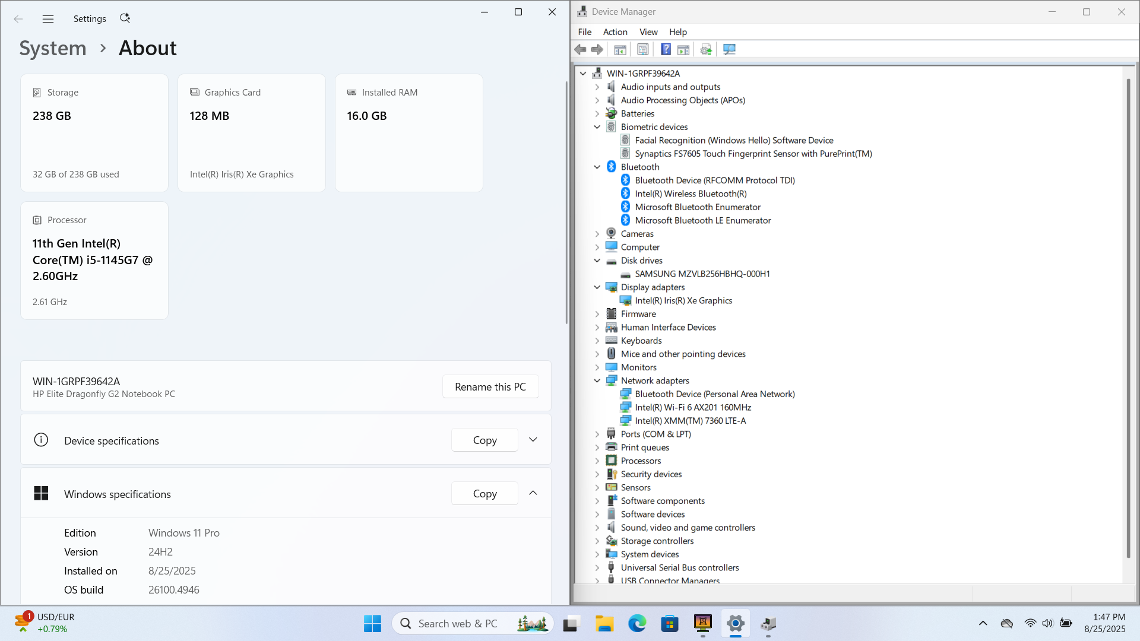
Task: Open File Explorer from the taskbar
Action: click(x=604, y=624)
